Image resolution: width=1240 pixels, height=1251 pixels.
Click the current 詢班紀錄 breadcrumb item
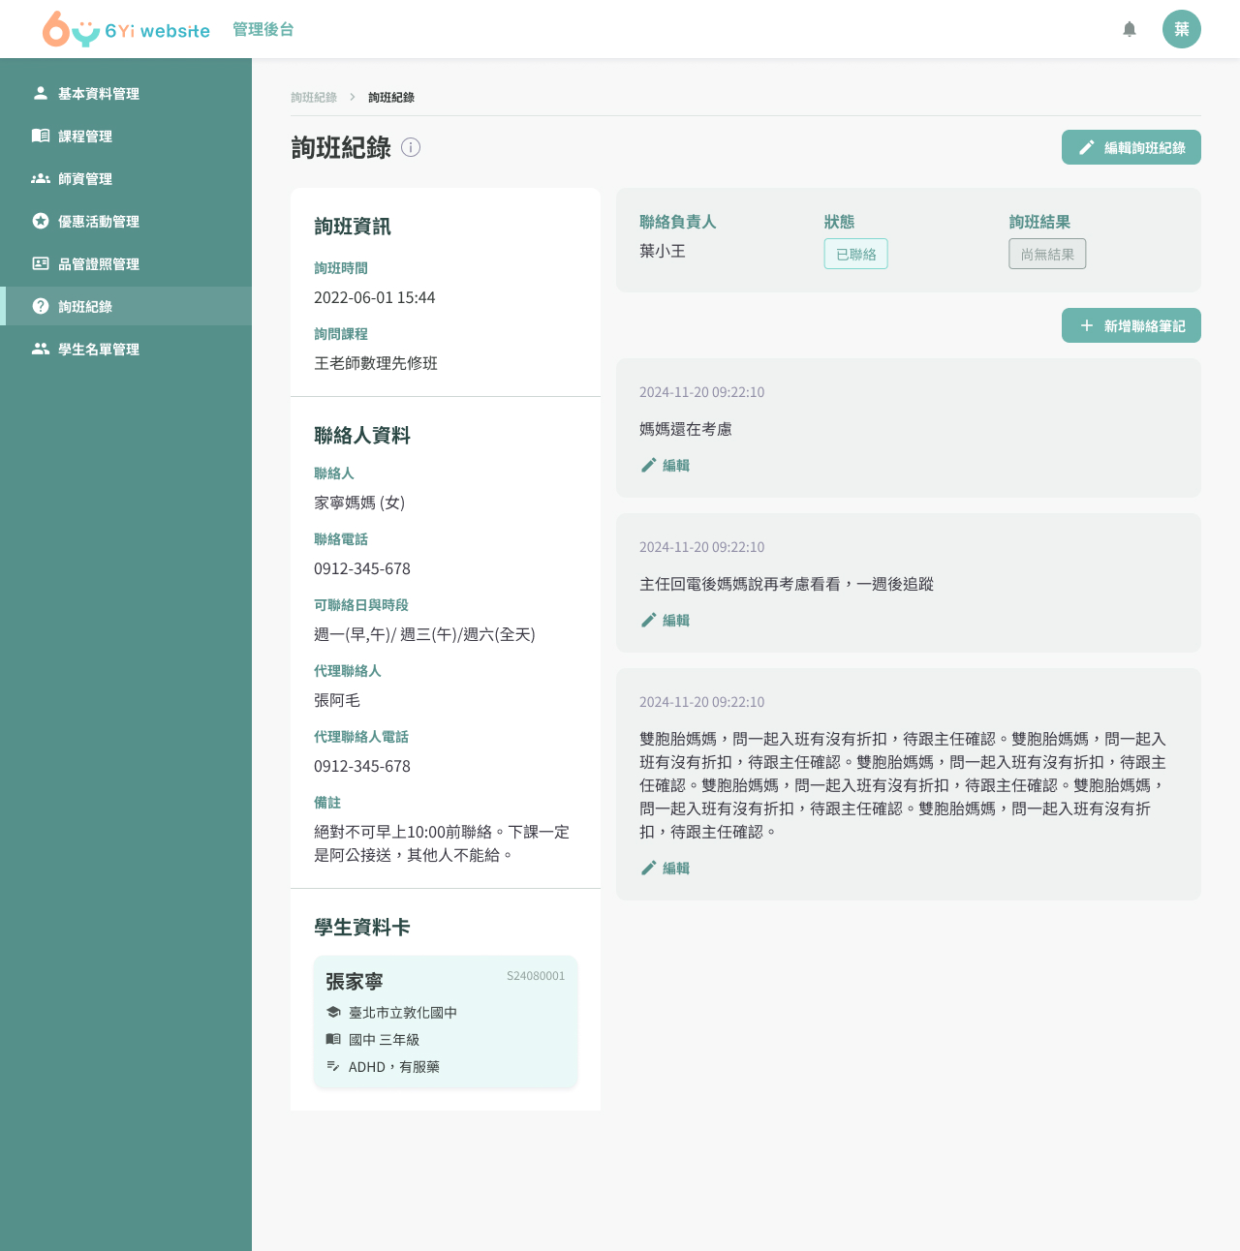[x=391, y=97]
